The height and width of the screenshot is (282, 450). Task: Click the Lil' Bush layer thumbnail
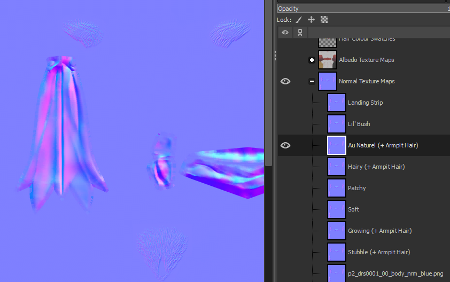[x=337, y=124]
